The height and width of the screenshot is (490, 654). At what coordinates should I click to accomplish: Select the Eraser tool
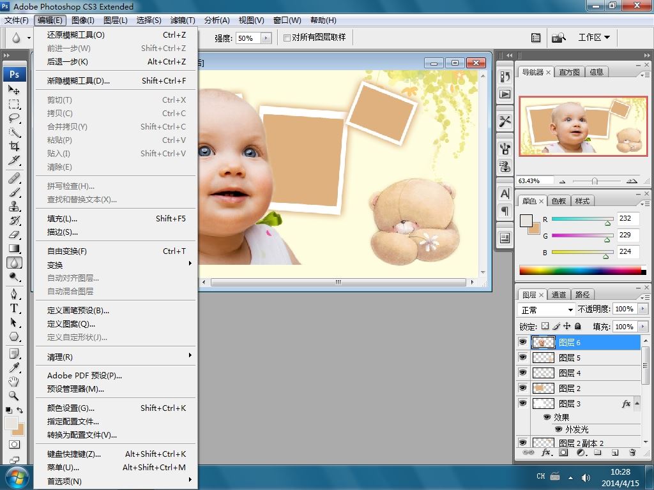point(14,235)
